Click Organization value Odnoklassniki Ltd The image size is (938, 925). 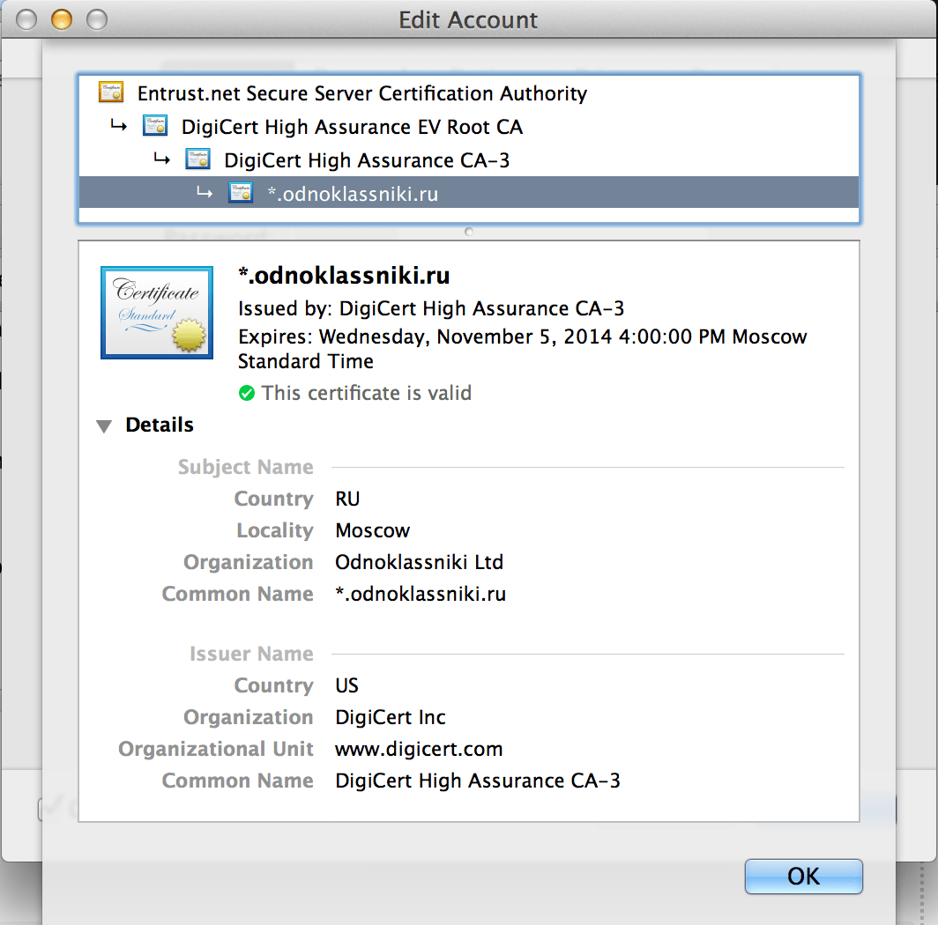(419, 562)
